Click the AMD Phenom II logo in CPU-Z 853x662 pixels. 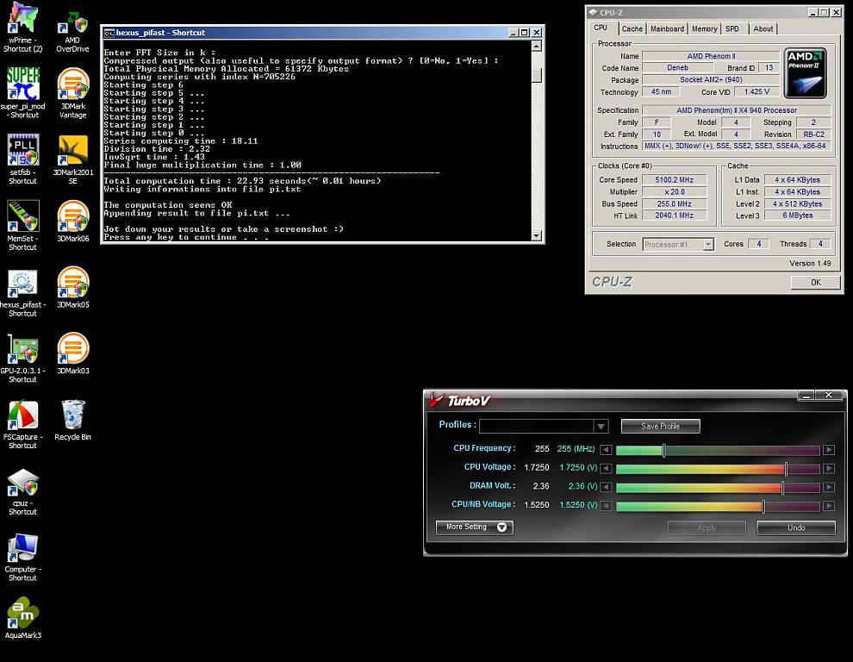pos(805,73)
